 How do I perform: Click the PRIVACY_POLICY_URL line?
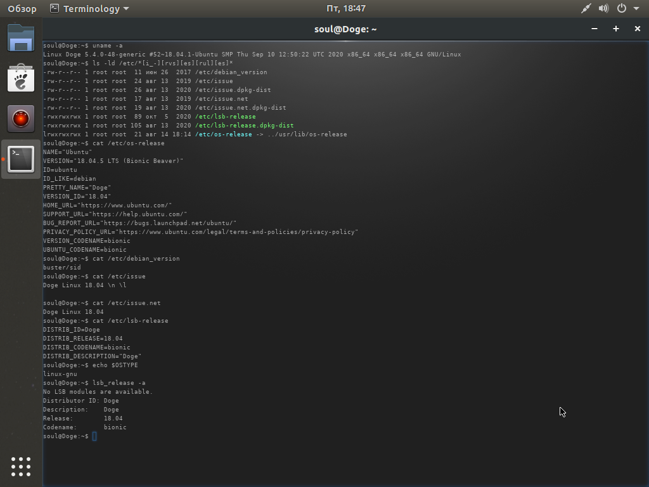point(201,232)
